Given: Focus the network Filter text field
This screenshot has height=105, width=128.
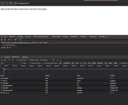Looking at the screenshot, I should click(x=10, y=63).
